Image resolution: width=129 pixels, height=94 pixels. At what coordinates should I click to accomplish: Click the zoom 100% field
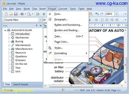[110, 14]
